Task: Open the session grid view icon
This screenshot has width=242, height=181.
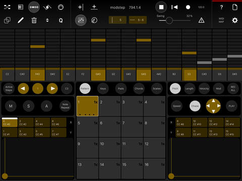Action: (7, 7)
